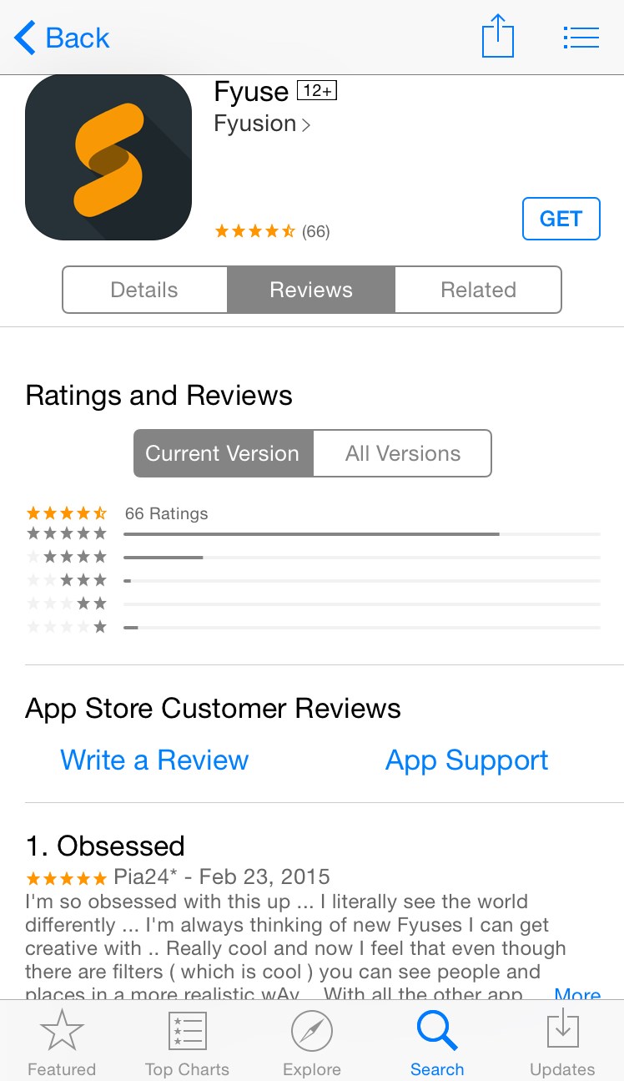Expand review with More link

[577, 993]
